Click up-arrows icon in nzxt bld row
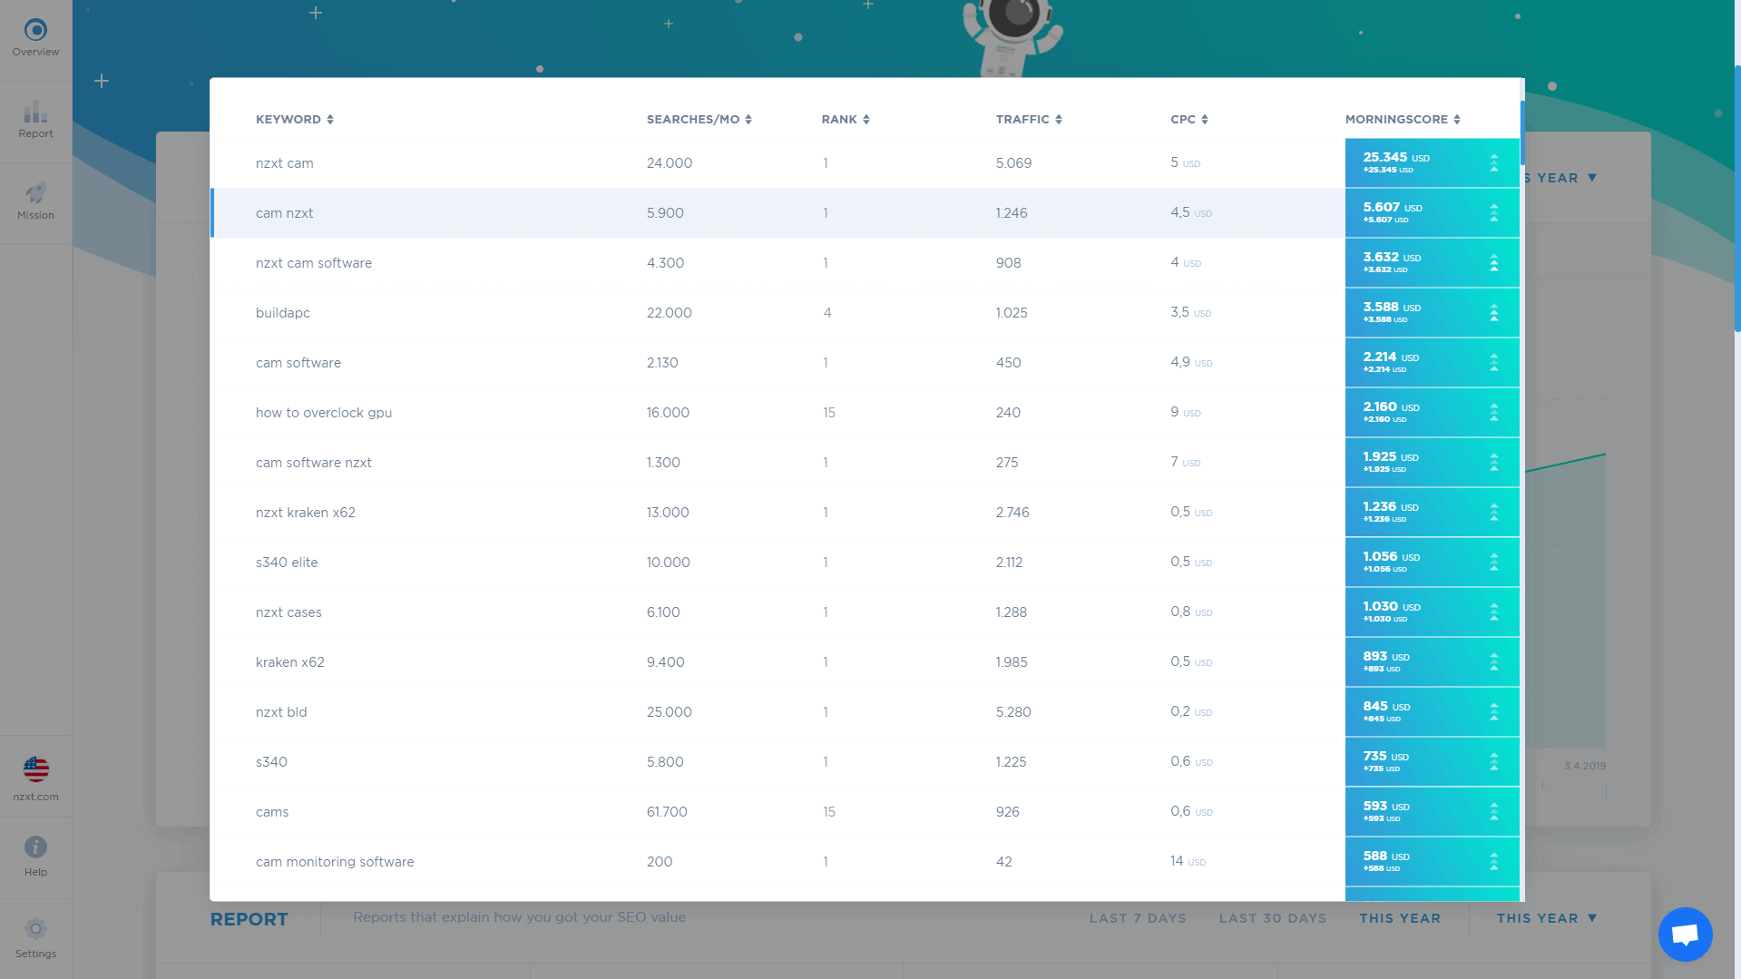Image resolution: width=1741 pixels, height=979 pixels. (1494, 712)
